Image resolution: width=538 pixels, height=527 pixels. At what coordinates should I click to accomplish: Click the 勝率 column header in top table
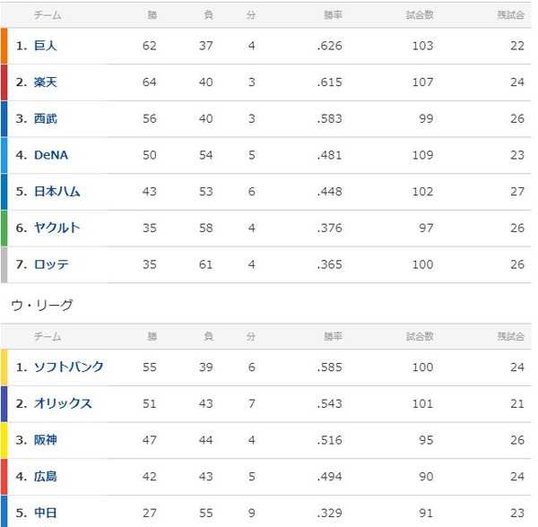[332, 15]
